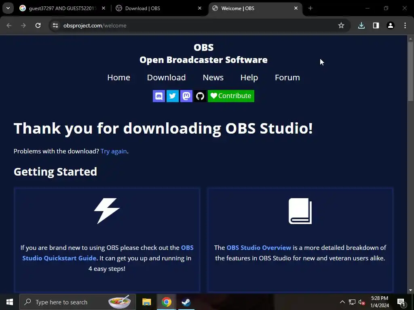Viewport: 414px width, 310px height.
Task: Open the Help nav item
Action: point(249,77)
